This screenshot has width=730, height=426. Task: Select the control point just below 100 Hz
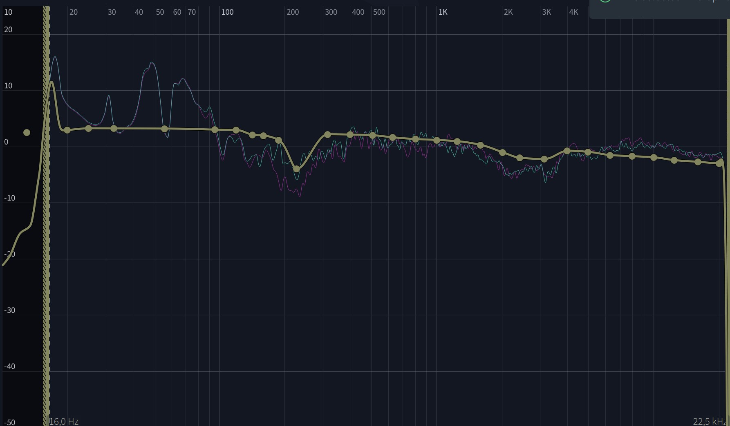[x=215, y=130]
